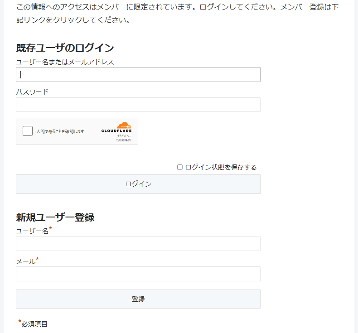Click the Cloudflare cloud logo
The image size is (358, 333).
click(124, 125)
